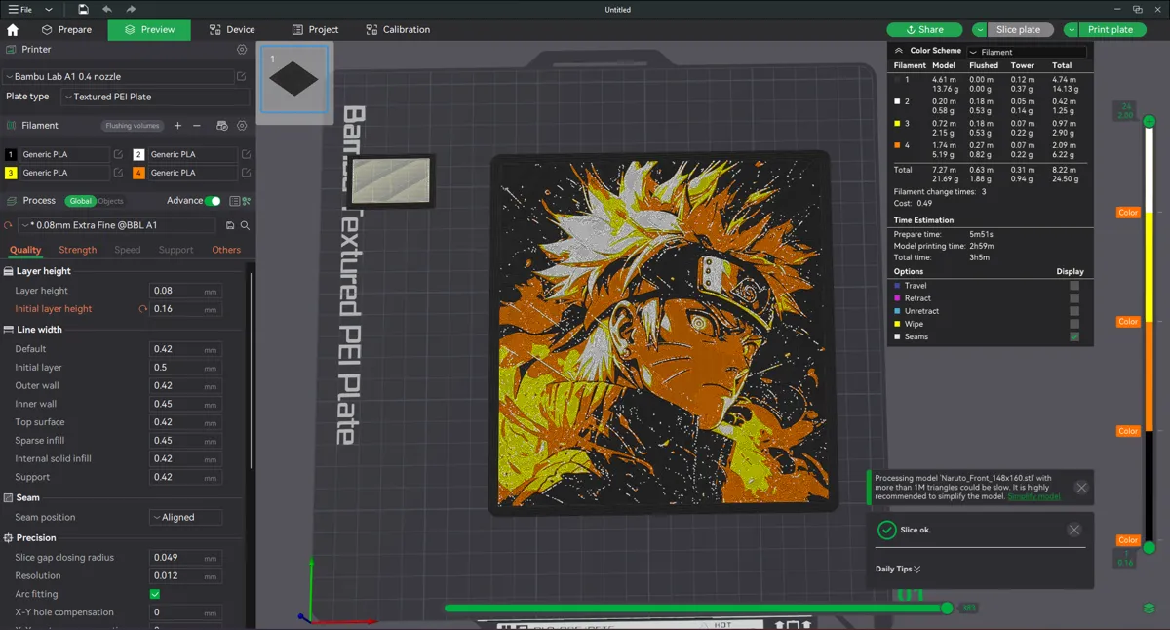Add layer marker at top of vertical slider
The width and height of the screenshot is (1170, 630).
pos(1150,122)
